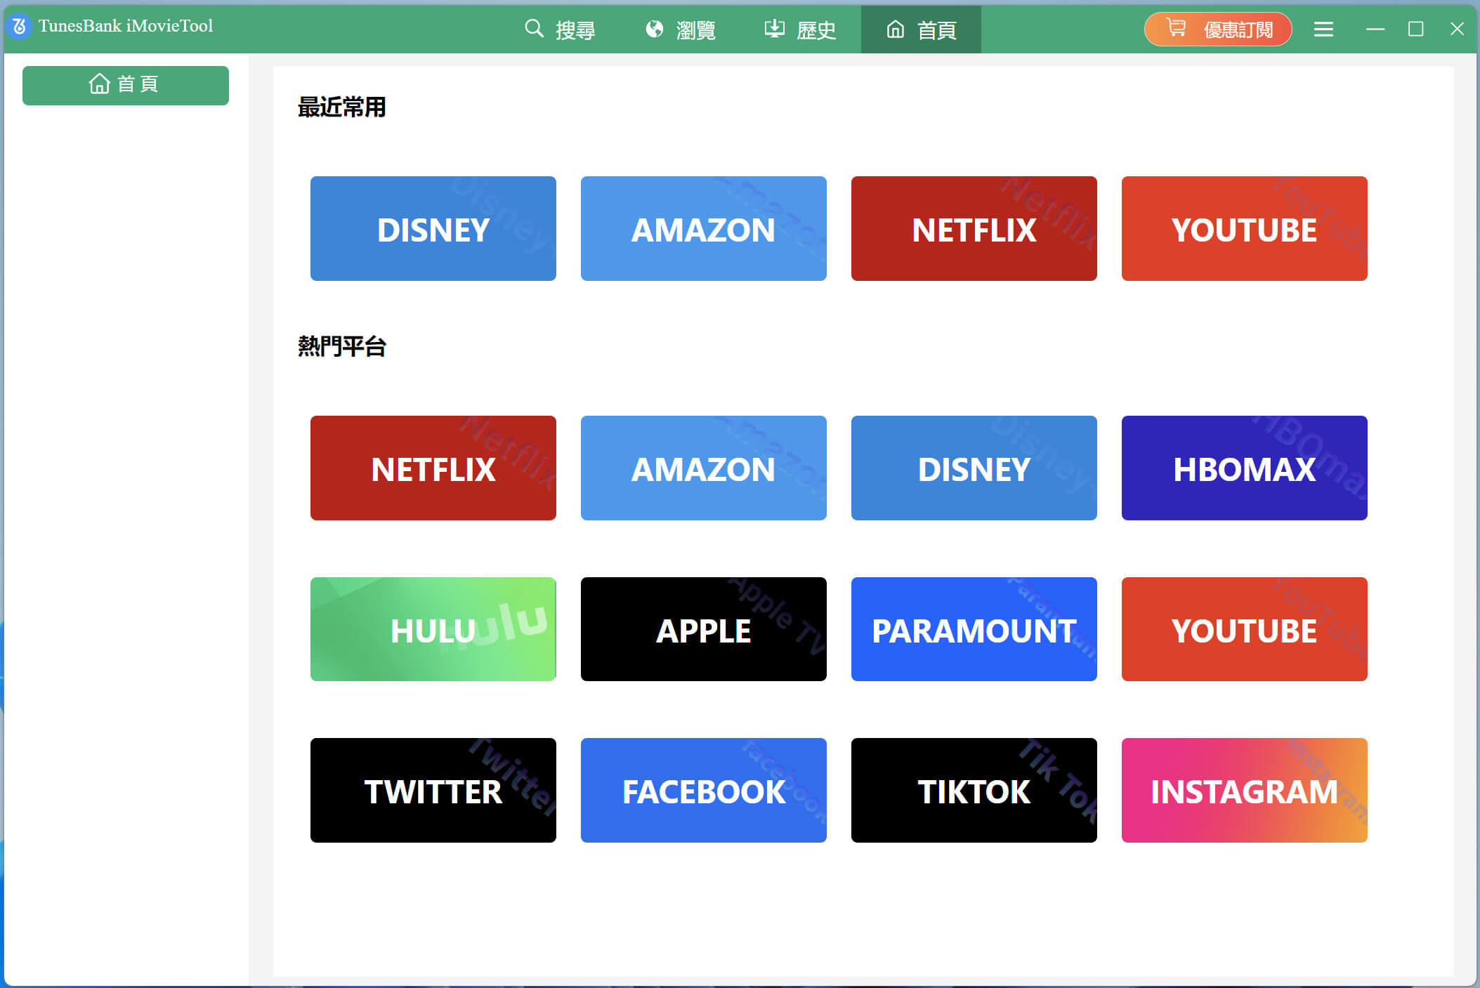Open the APPLE platform tile

tap(703, 630)
